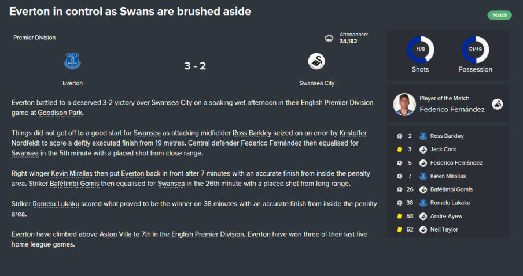Click Swansea badge beside Player of the Match

click(x=498, y=104)
